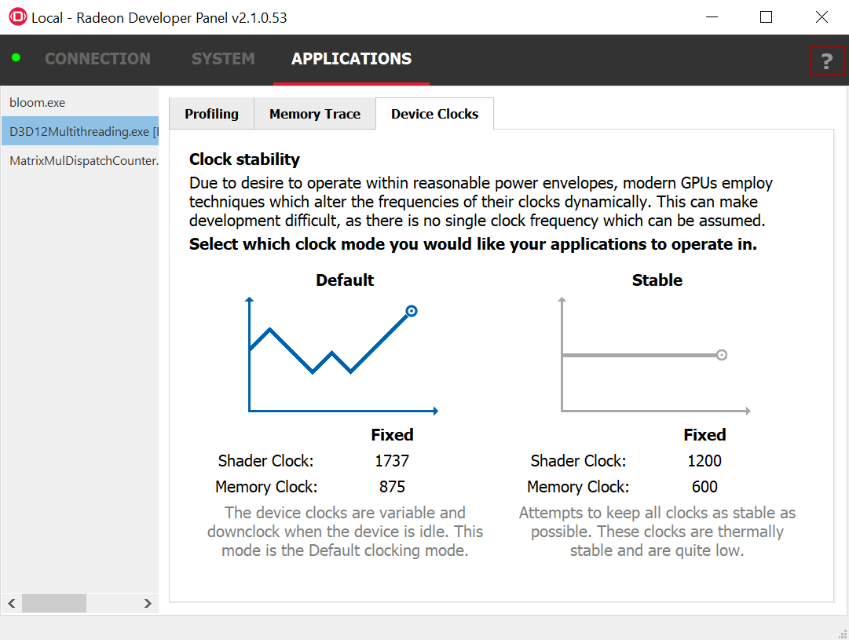
Task: Click the Radeon Developer Panel app logo
Action: [17, 17]
